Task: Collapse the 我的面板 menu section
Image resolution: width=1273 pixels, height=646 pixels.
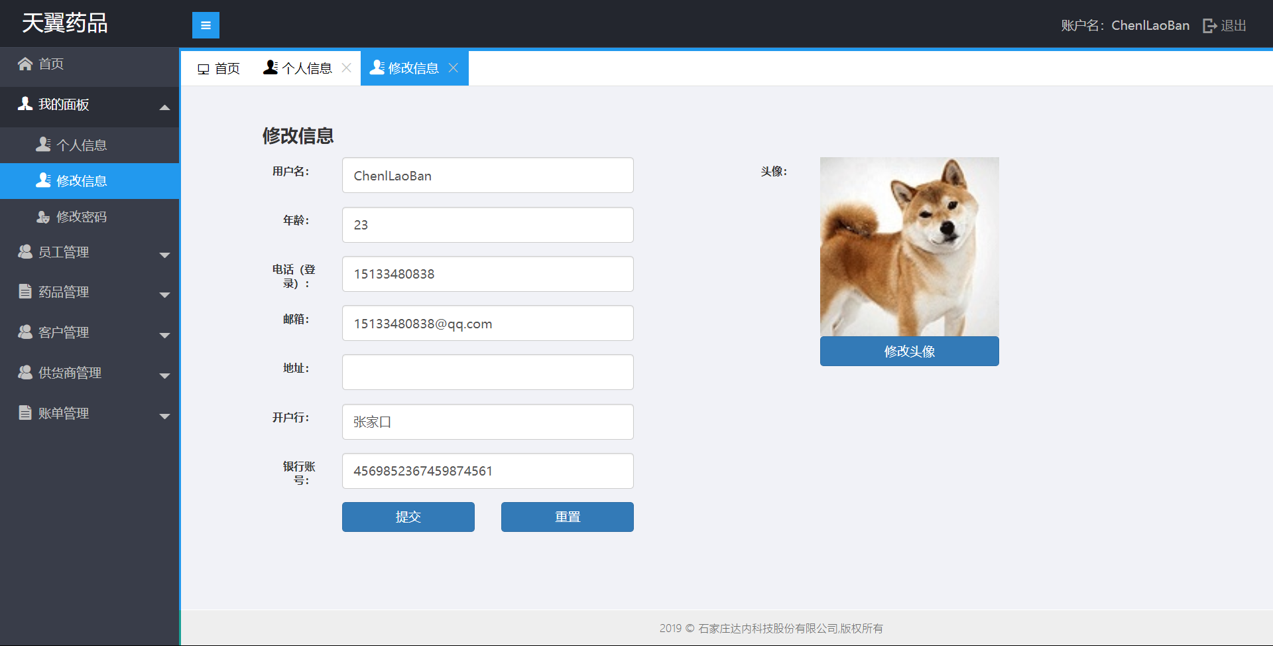Action: (164, 106)
